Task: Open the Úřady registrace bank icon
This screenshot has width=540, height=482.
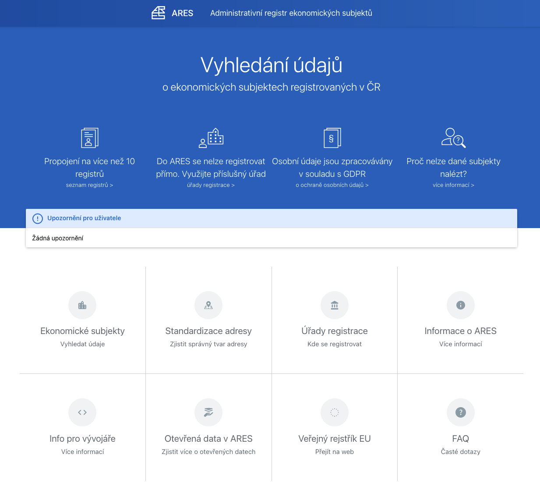Action: pyautogui.click(x=335, y=305)
